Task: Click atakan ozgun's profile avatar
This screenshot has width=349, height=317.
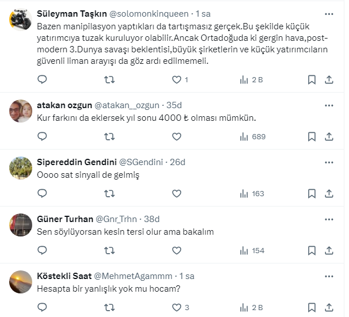Action: [21, 110]
